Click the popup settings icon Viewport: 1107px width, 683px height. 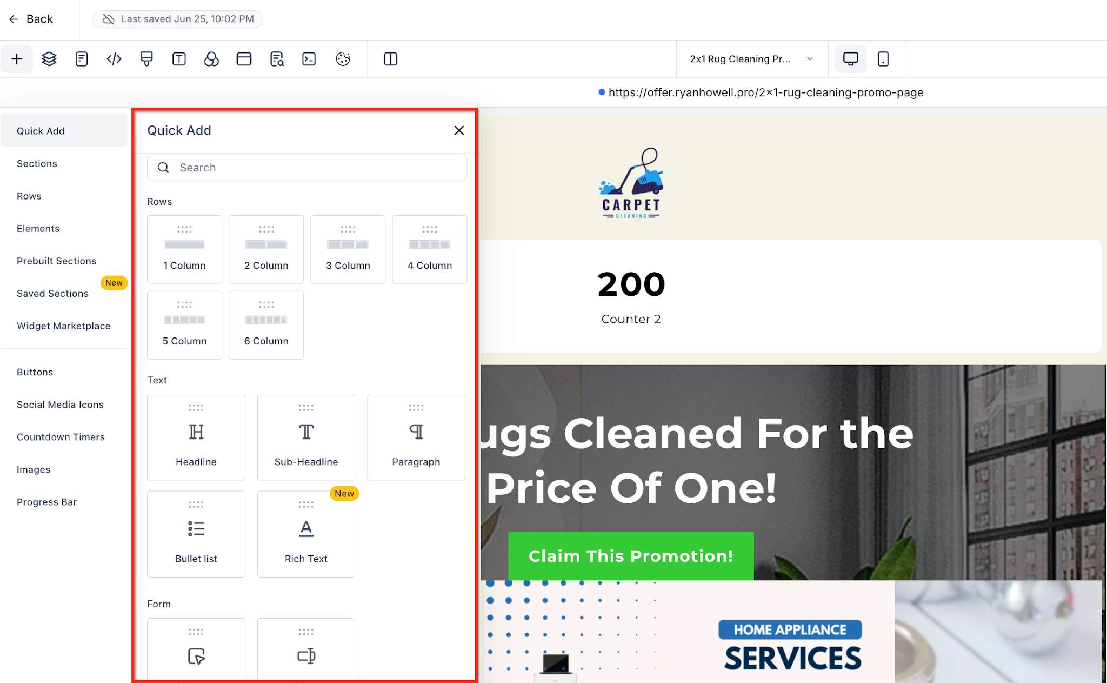click(x=244, y=59)
